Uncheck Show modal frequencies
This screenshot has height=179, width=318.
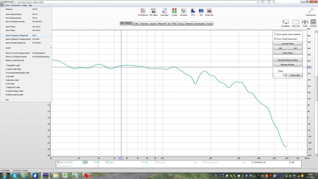click(275, 39)
